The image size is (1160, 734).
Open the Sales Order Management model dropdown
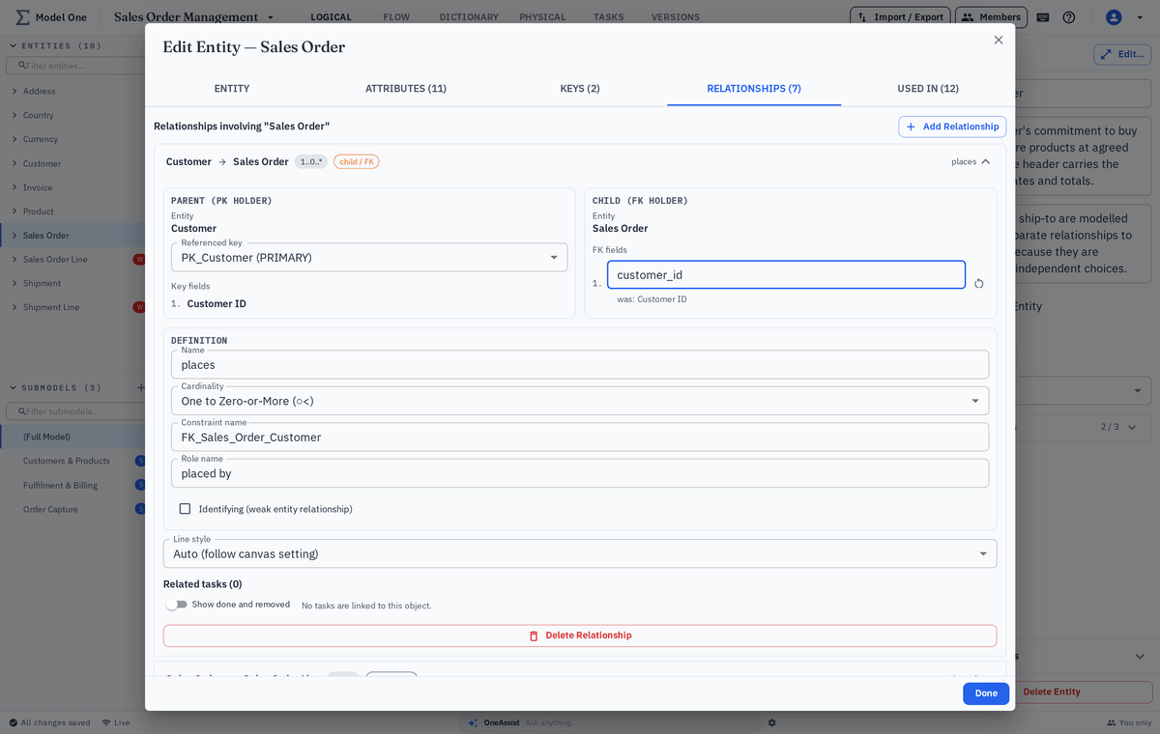tap(271, 17)
